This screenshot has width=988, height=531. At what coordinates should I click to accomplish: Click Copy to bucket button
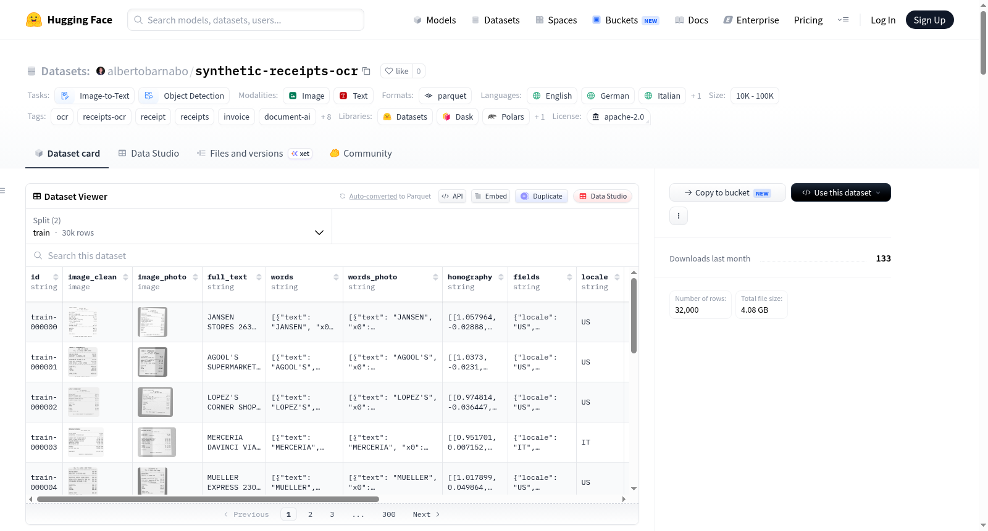pyautogui.click(x=727, y=192)
